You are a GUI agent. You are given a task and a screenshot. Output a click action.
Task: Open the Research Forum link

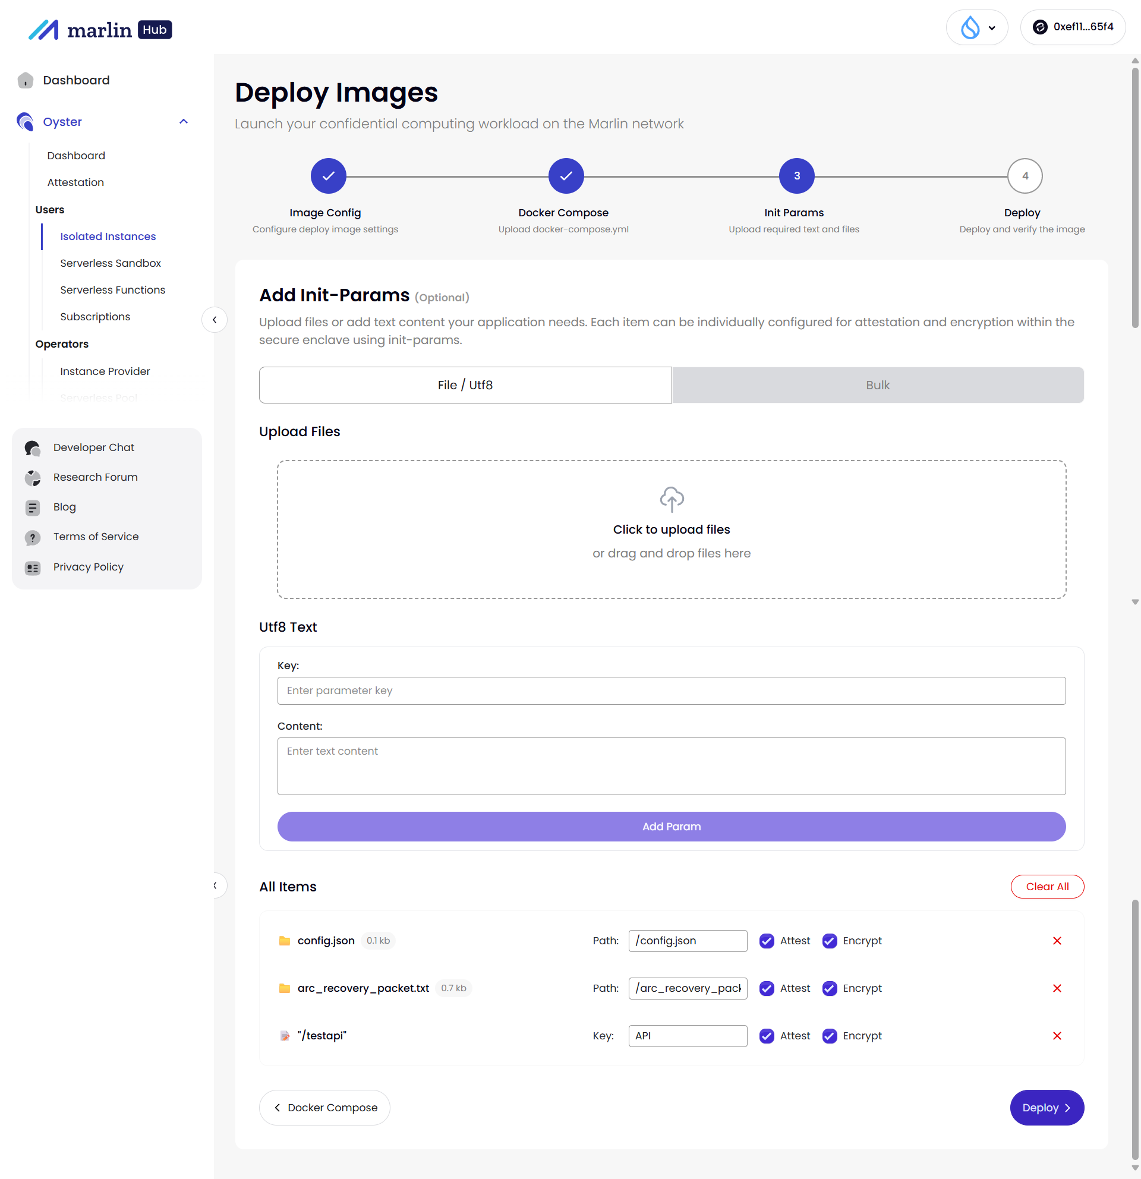coord(95,477)
